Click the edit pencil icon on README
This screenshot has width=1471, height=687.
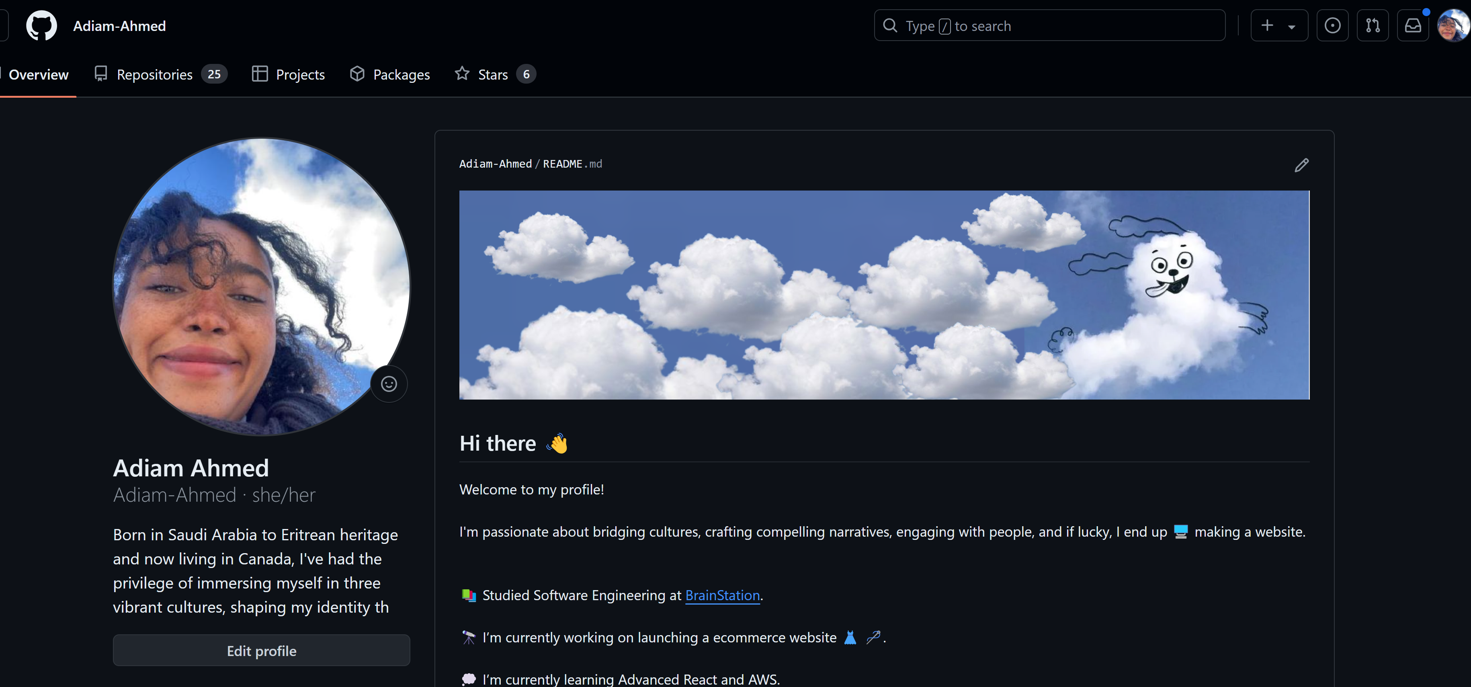click(x=1302, y=165)
